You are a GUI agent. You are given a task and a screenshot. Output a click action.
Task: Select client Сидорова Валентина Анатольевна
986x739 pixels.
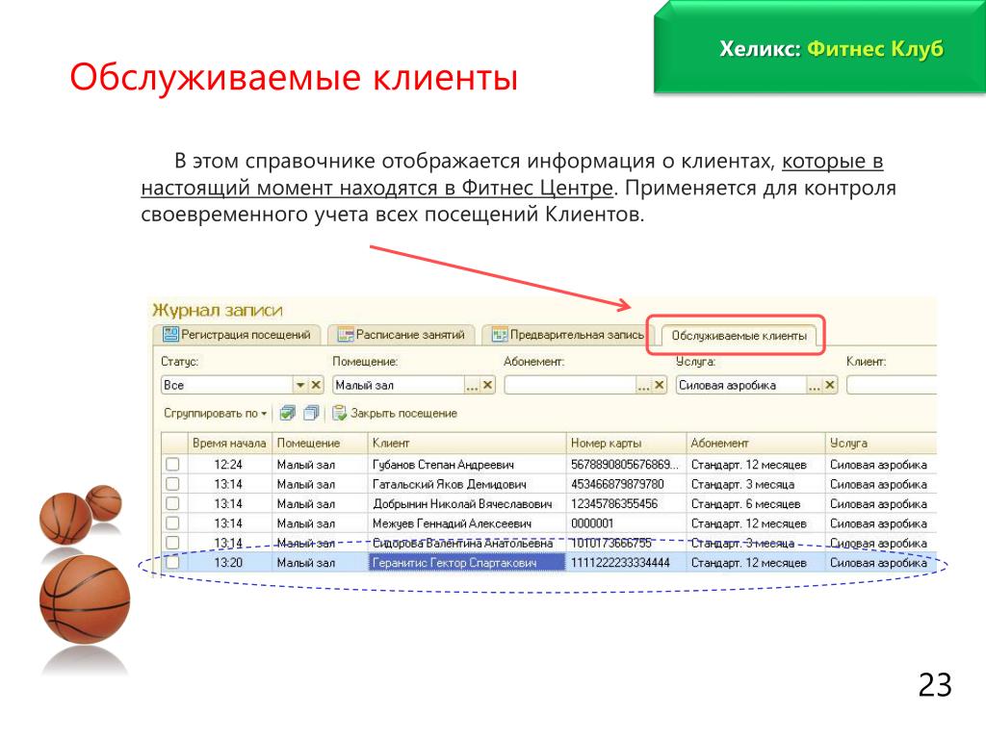click(462, 543)
